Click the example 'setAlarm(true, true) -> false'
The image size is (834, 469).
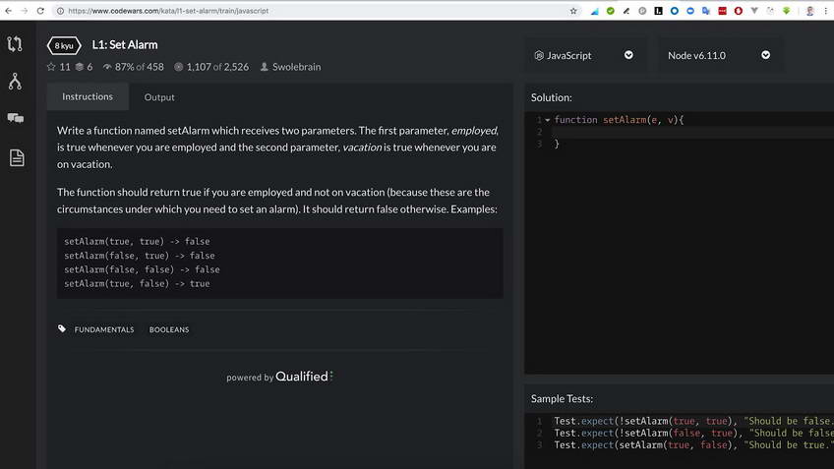coord(137,241)
